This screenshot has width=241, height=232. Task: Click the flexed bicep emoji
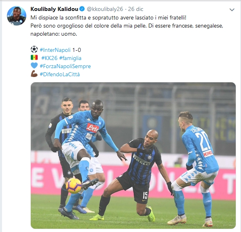tap(34, 74)
